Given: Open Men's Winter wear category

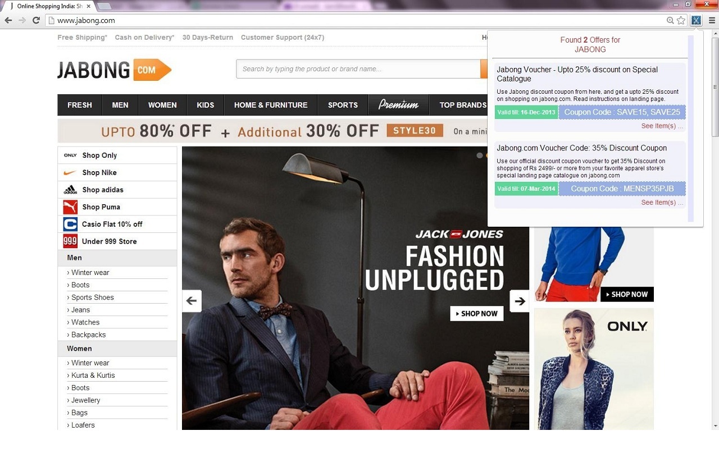Looking at the screenshot, I should 90,273.
